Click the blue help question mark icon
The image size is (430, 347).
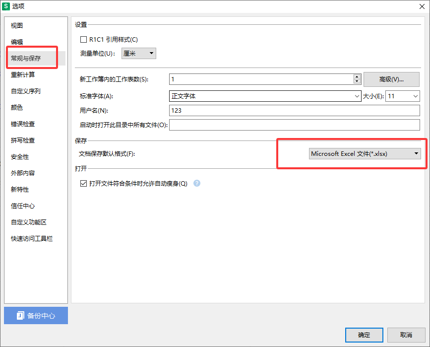[x=197, y=183]
